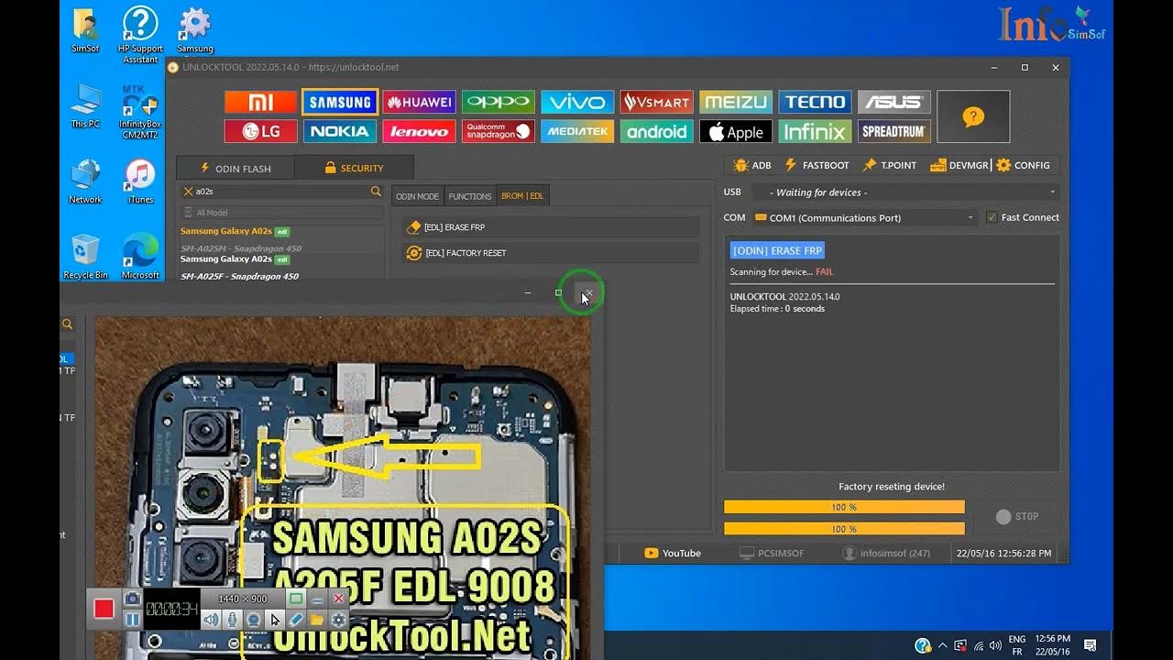Run [EDL] FACTORY RESET
Viewport: 1173px width, 660px height.
550,253
